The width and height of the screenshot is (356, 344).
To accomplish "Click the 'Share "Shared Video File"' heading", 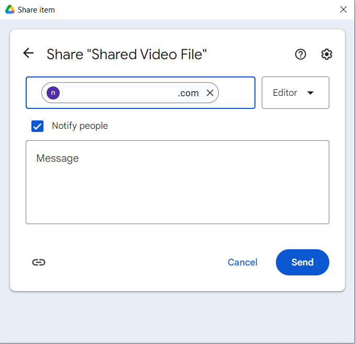I will (x=126, y=54).
